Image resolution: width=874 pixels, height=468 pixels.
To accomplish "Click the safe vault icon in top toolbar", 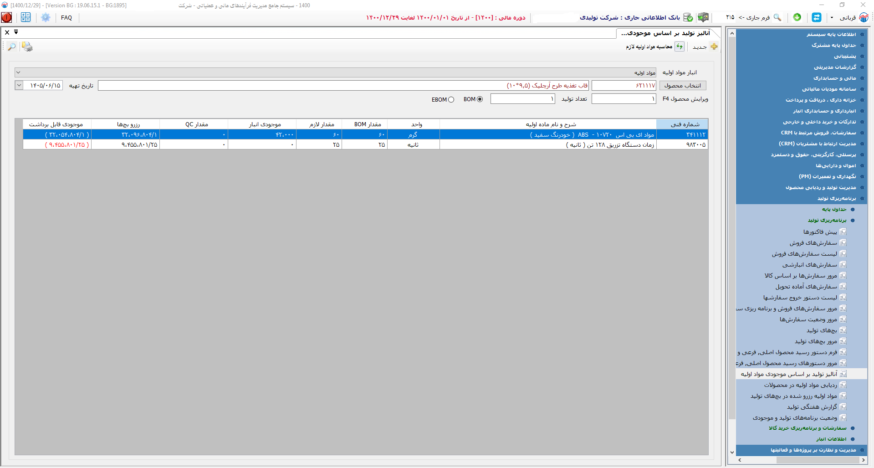I will pos(703,17).
